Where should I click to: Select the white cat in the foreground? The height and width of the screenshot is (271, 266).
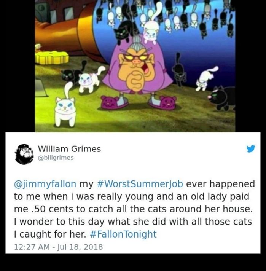point(65,106)
